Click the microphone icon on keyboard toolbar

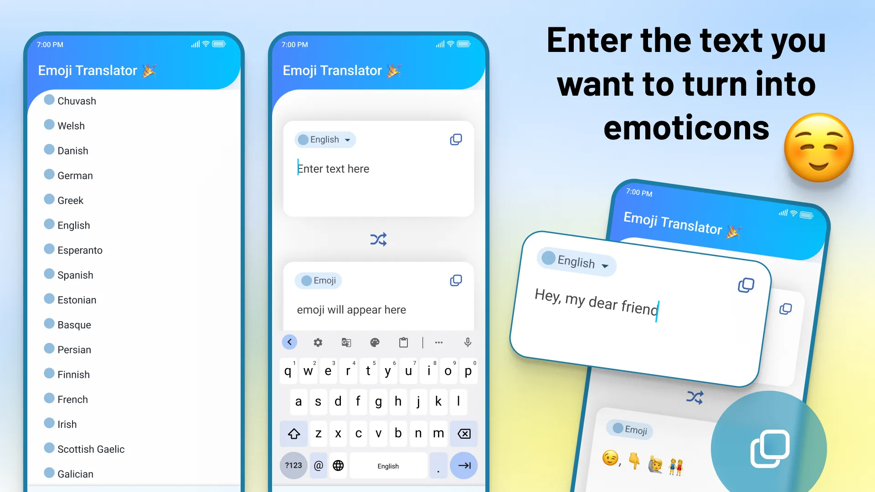[x=467, y=342]
